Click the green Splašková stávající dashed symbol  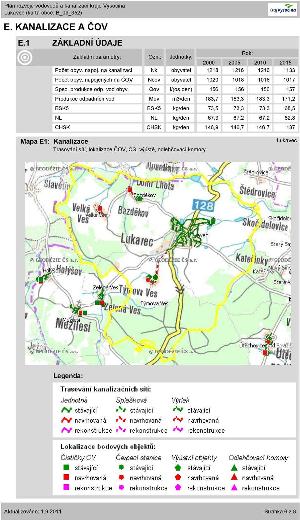(121, 410)
